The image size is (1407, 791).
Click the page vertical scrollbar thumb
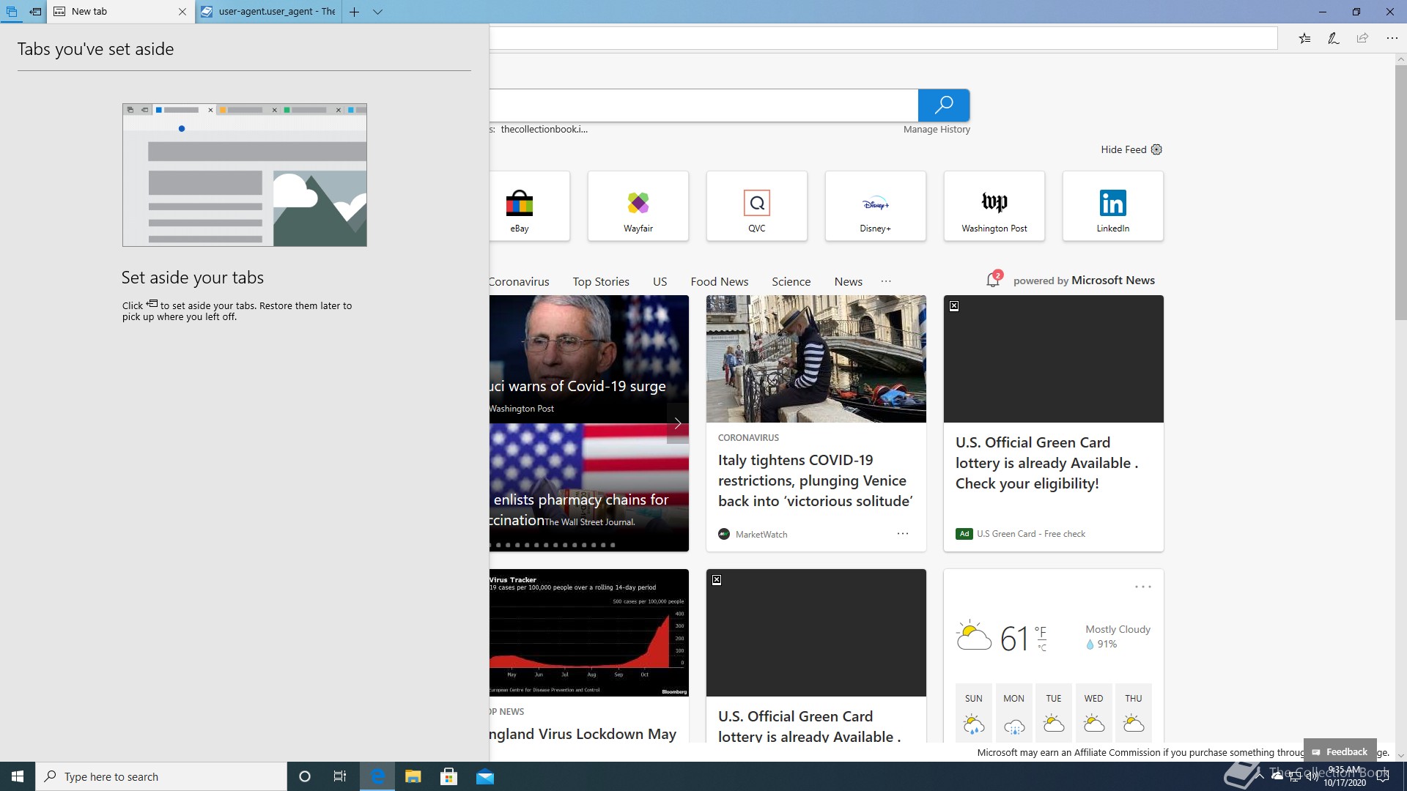pos(1400,192)
